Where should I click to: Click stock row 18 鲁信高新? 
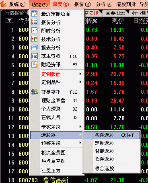click(x=74, y=180)
